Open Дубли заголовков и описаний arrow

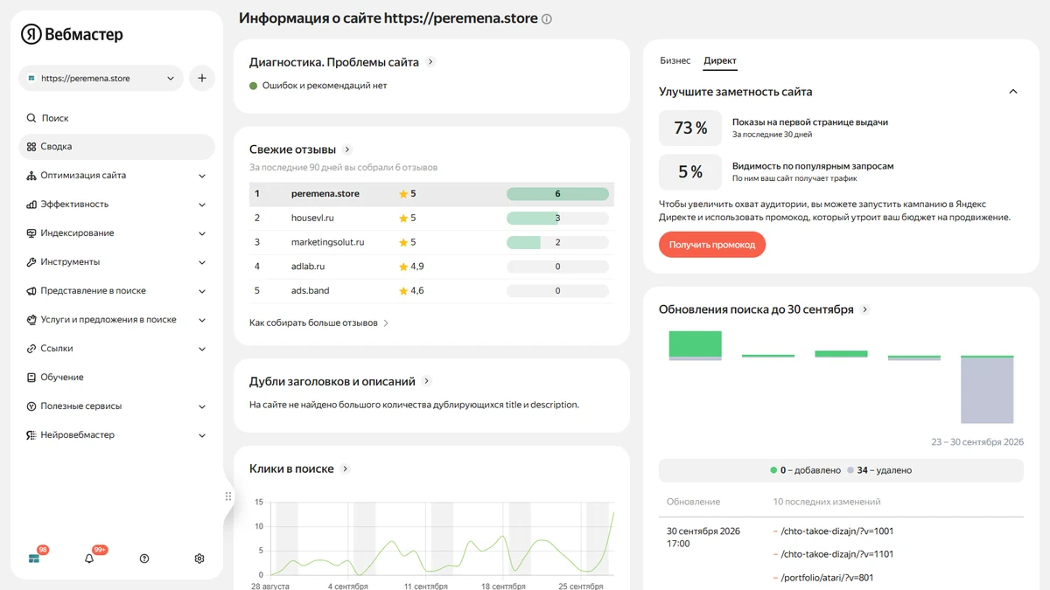tap(427, 381)
